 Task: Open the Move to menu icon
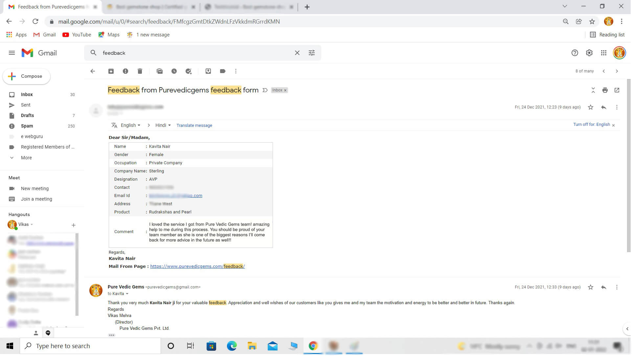tap(208, 71)
